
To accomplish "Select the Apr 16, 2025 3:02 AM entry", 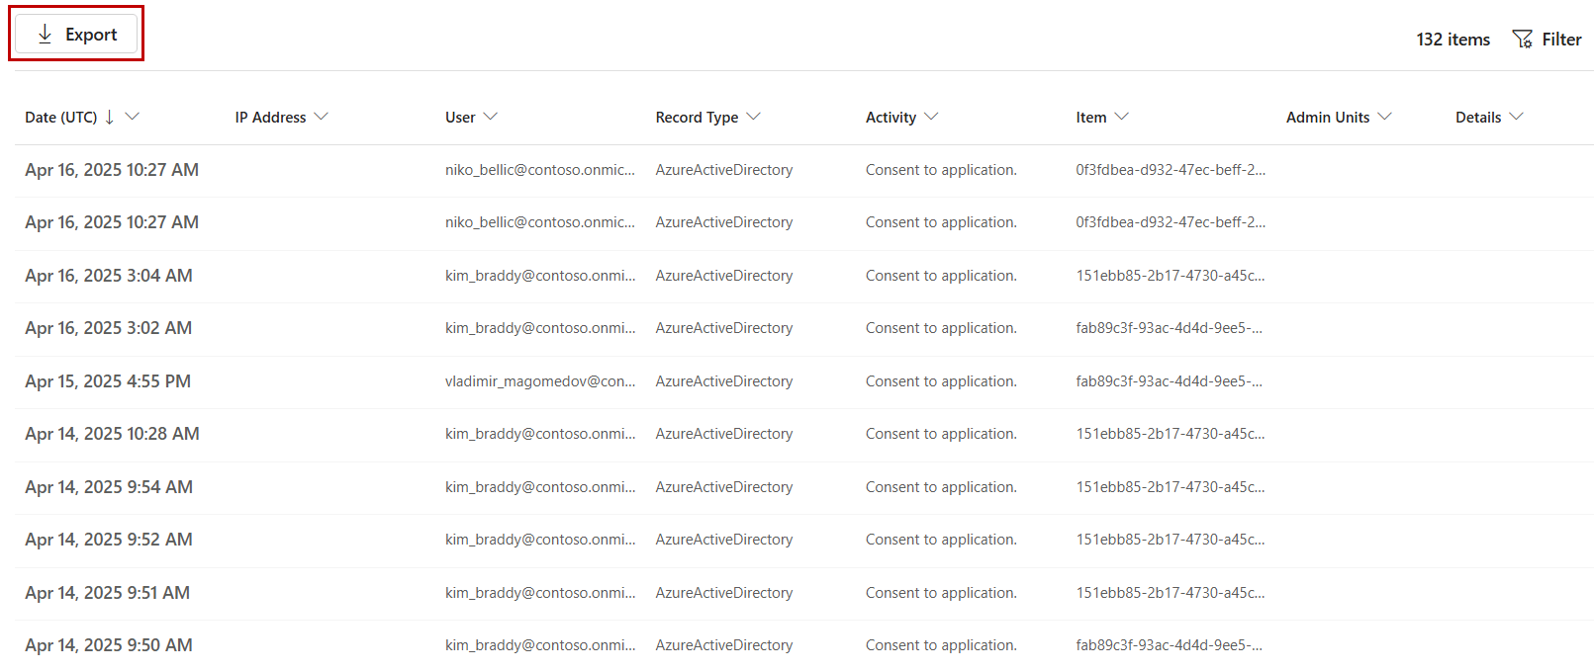I will pos(109,328).
